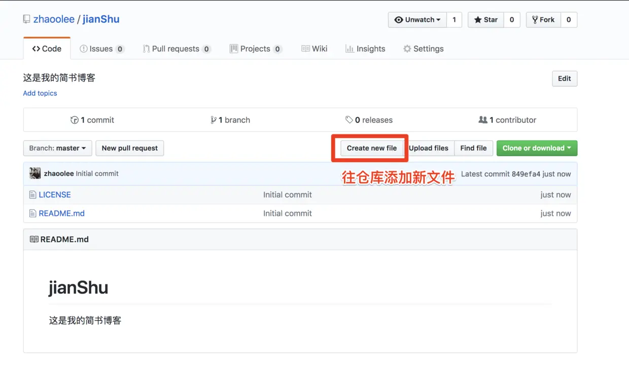Click the Code brackets icon

(x=36, y=49)
